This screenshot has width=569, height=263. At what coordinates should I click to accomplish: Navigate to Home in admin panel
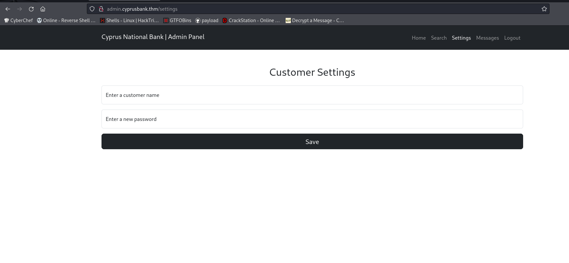(419, 38)
